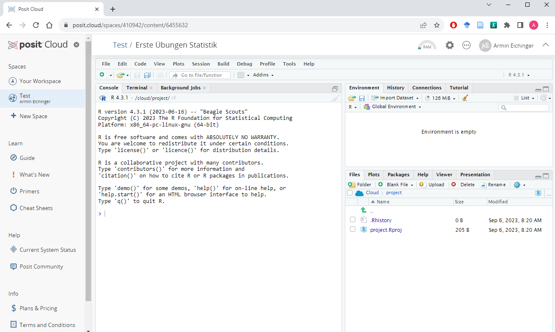555x332 pixels.
Task: Open the Posit Cloud settings gear icon
Action: pyautogui.click(x=449, y=45)
